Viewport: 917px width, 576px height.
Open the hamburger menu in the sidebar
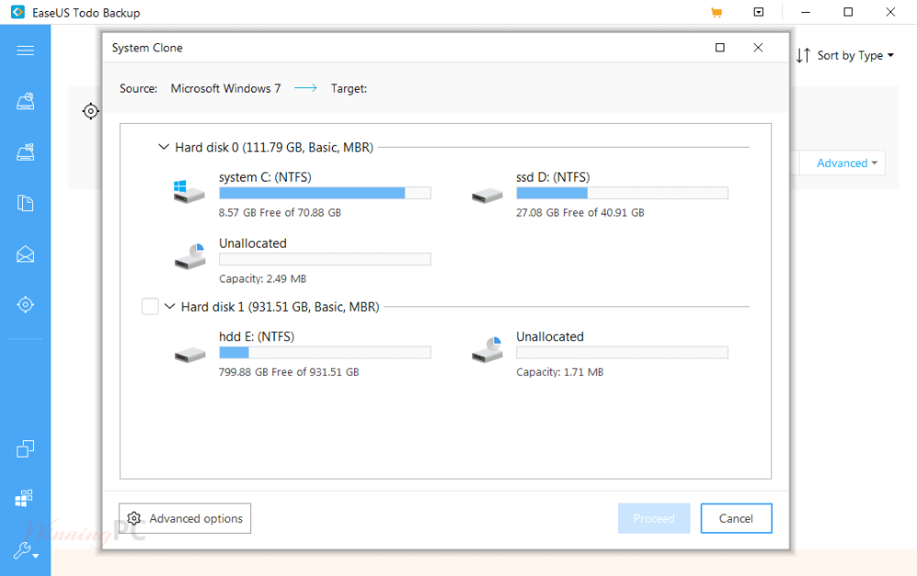(x=26, y=50)
